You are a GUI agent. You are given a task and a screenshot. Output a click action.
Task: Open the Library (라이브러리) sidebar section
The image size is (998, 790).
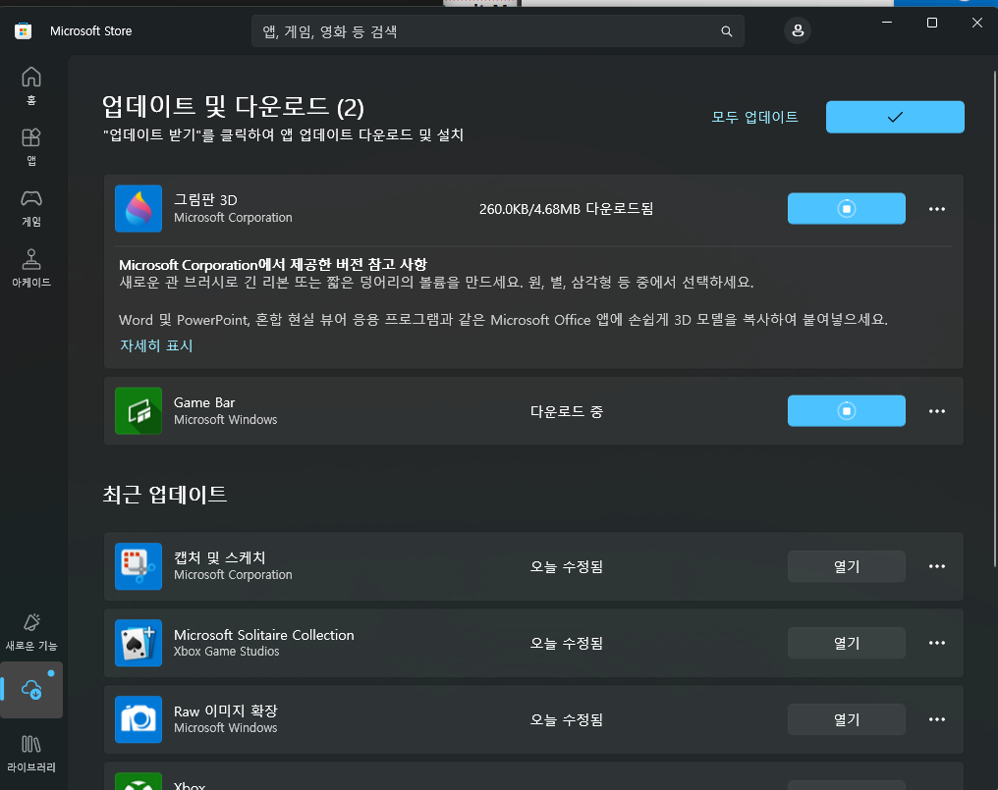coord(31,754)
